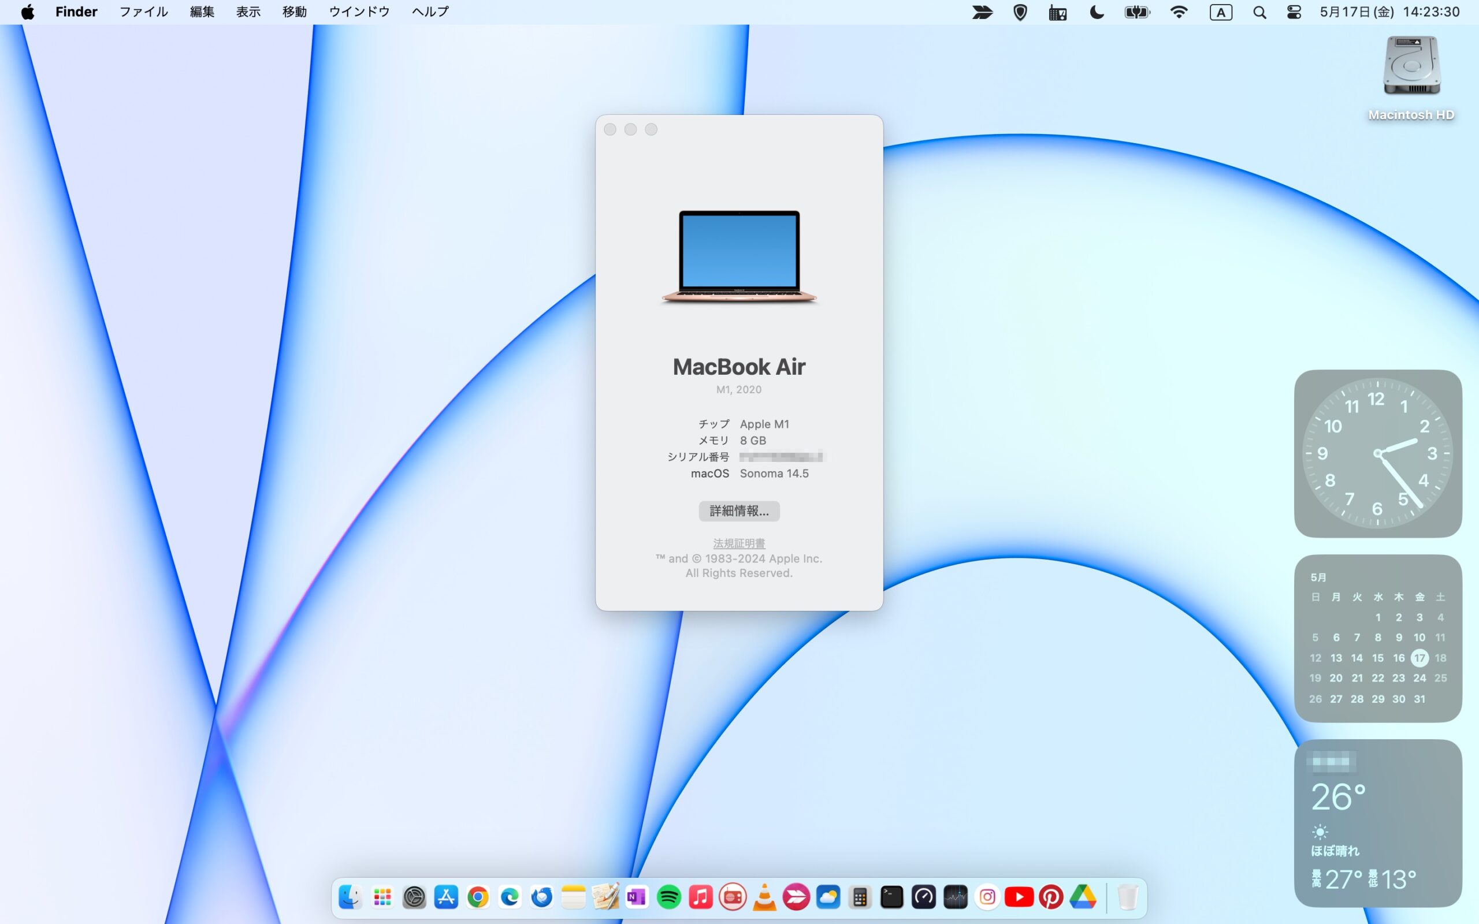The image size is (1479, 924).
Task: Launch Google Chrome from the Dock
Action: click(478, 897)
